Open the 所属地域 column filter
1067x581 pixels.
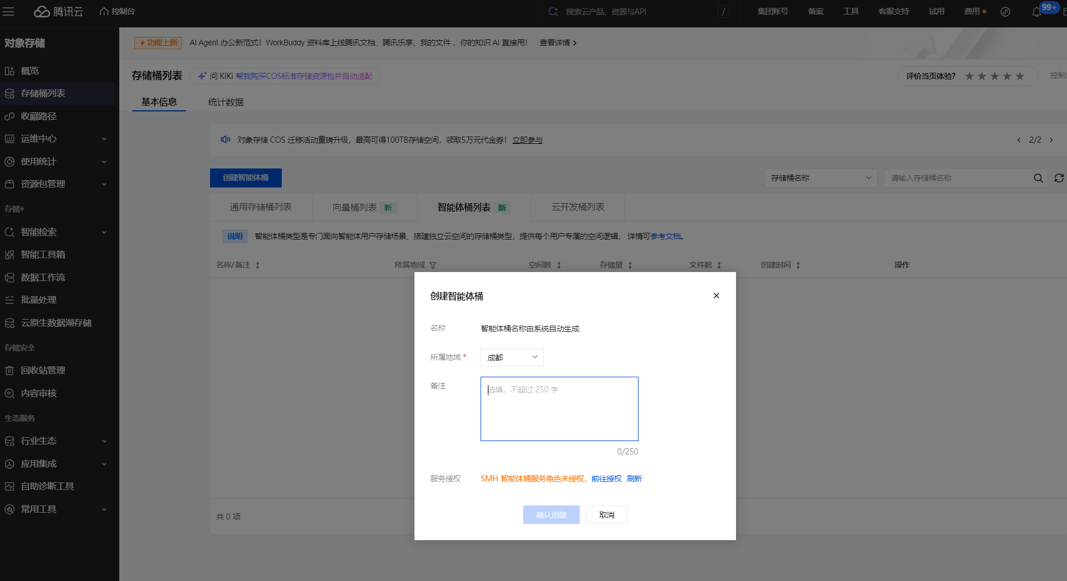pos(433,265)
